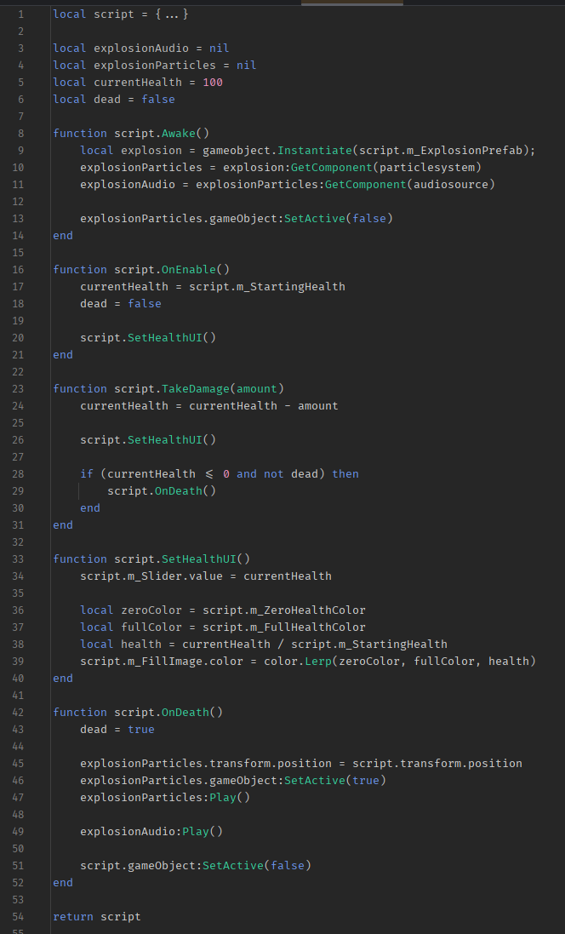The image size is (565, 934).
Task: Click the 'if' keyword on line 28
Action: pos(87,473)
